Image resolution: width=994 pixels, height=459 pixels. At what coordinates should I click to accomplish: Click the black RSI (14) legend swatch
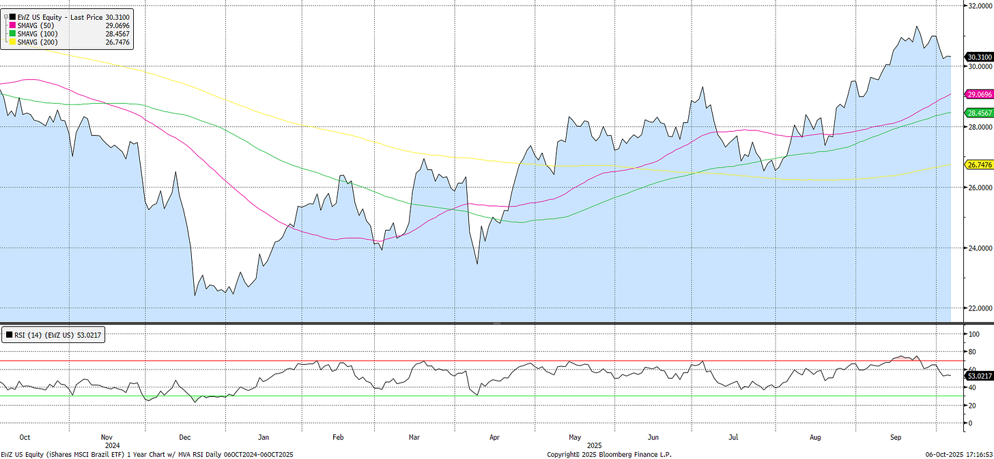10,335
